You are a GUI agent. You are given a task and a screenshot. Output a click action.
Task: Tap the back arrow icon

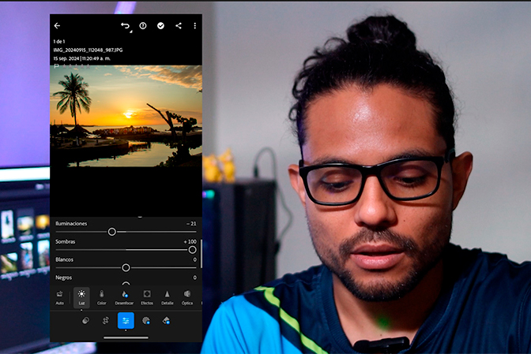(57, 26)
